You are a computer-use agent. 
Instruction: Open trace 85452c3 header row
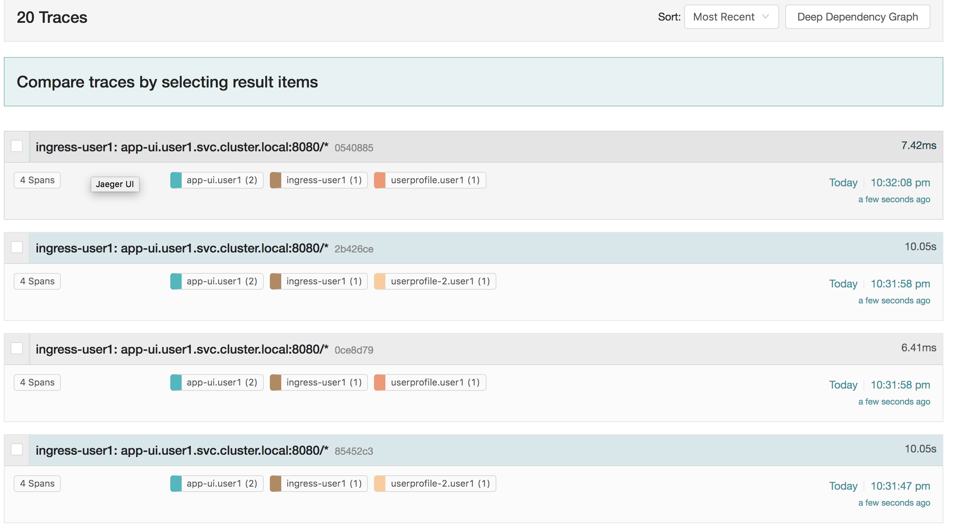[486, 450]
